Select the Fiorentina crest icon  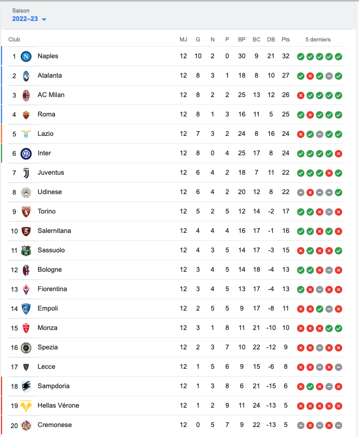click(x=26, y=289)
